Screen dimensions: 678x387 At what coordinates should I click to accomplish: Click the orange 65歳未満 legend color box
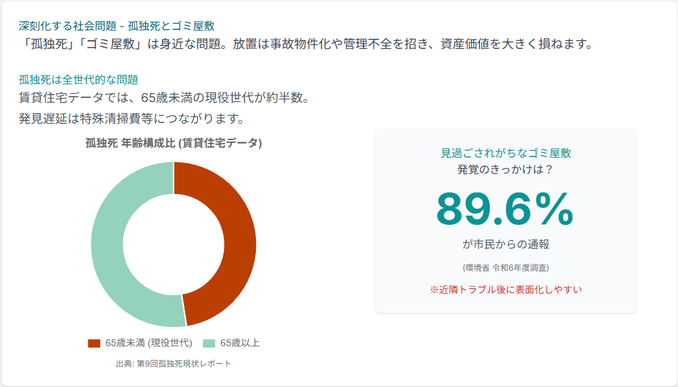tap(94, 343)
